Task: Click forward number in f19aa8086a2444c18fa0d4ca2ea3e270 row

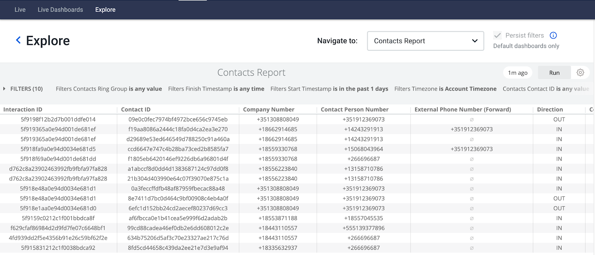Action: (472, 129)
